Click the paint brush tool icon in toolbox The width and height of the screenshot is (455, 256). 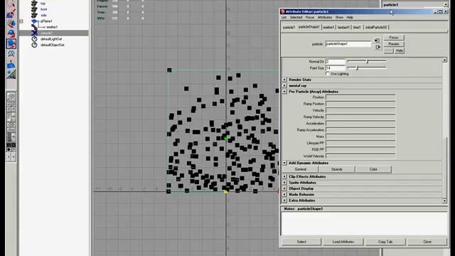[x=11, y=14]
